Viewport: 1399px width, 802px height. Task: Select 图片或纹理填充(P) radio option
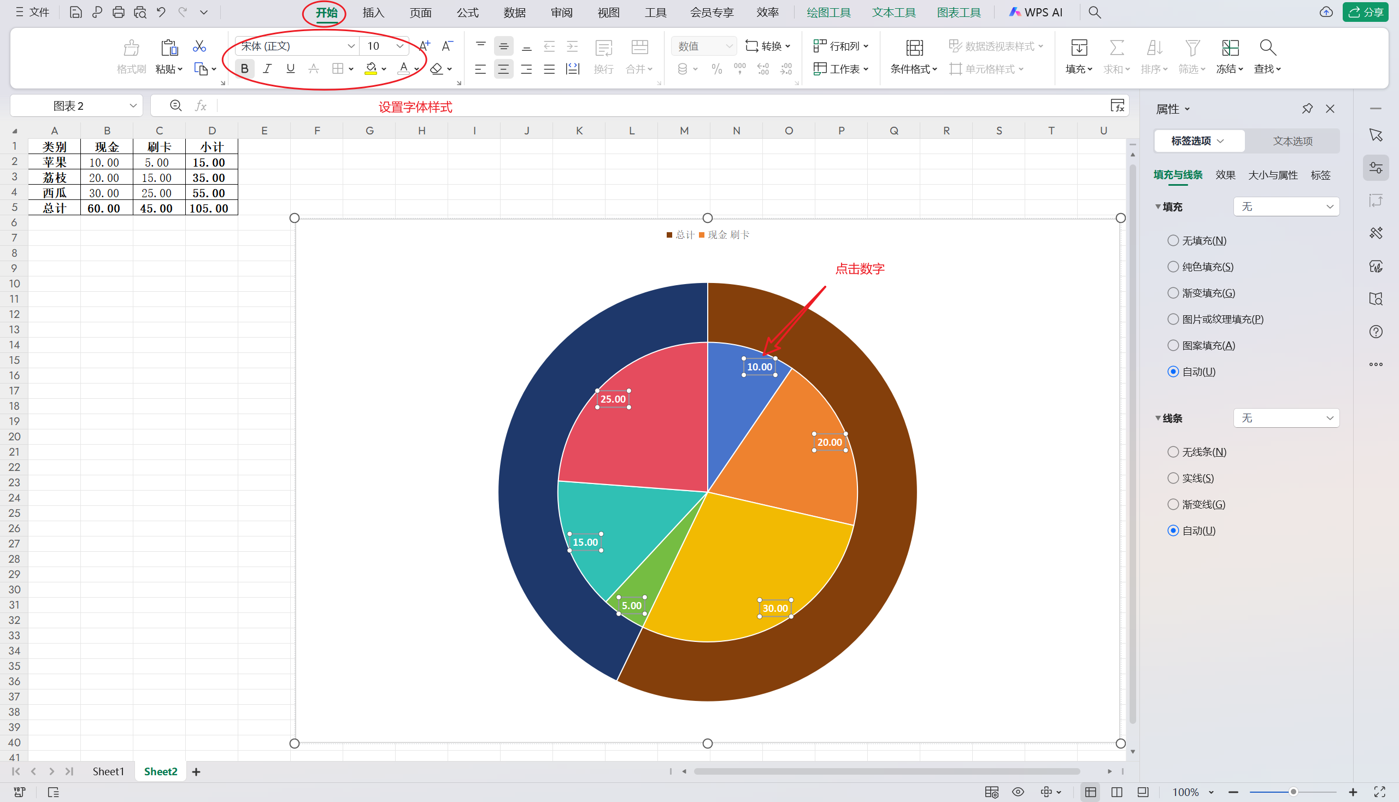coord(1173,319)
